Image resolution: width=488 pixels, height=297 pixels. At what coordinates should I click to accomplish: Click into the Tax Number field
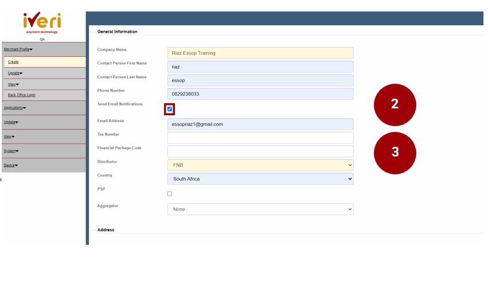(x=260, y=138)
